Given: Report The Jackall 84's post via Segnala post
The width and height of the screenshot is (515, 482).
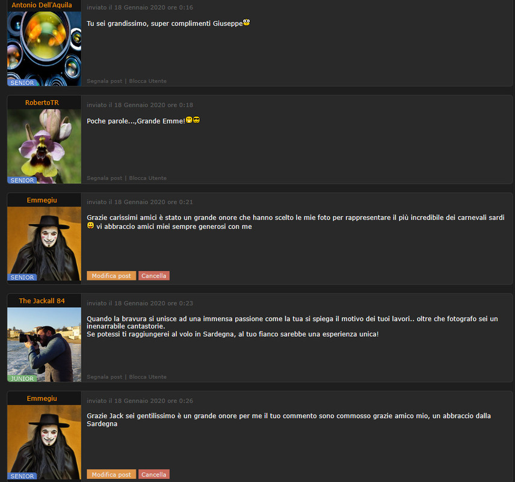Looking at the screenshot, I should (104, 377).
